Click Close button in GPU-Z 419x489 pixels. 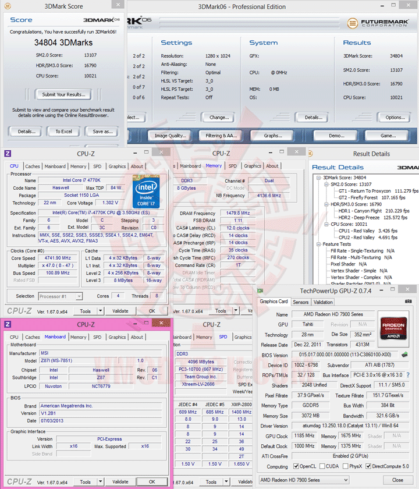[x=397, y=480]
